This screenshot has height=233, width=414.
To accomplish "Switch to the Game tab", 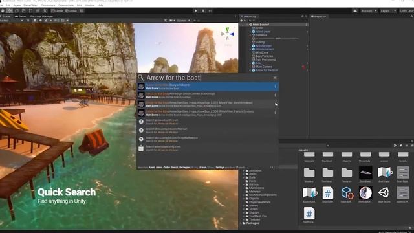I will point(20,16).
